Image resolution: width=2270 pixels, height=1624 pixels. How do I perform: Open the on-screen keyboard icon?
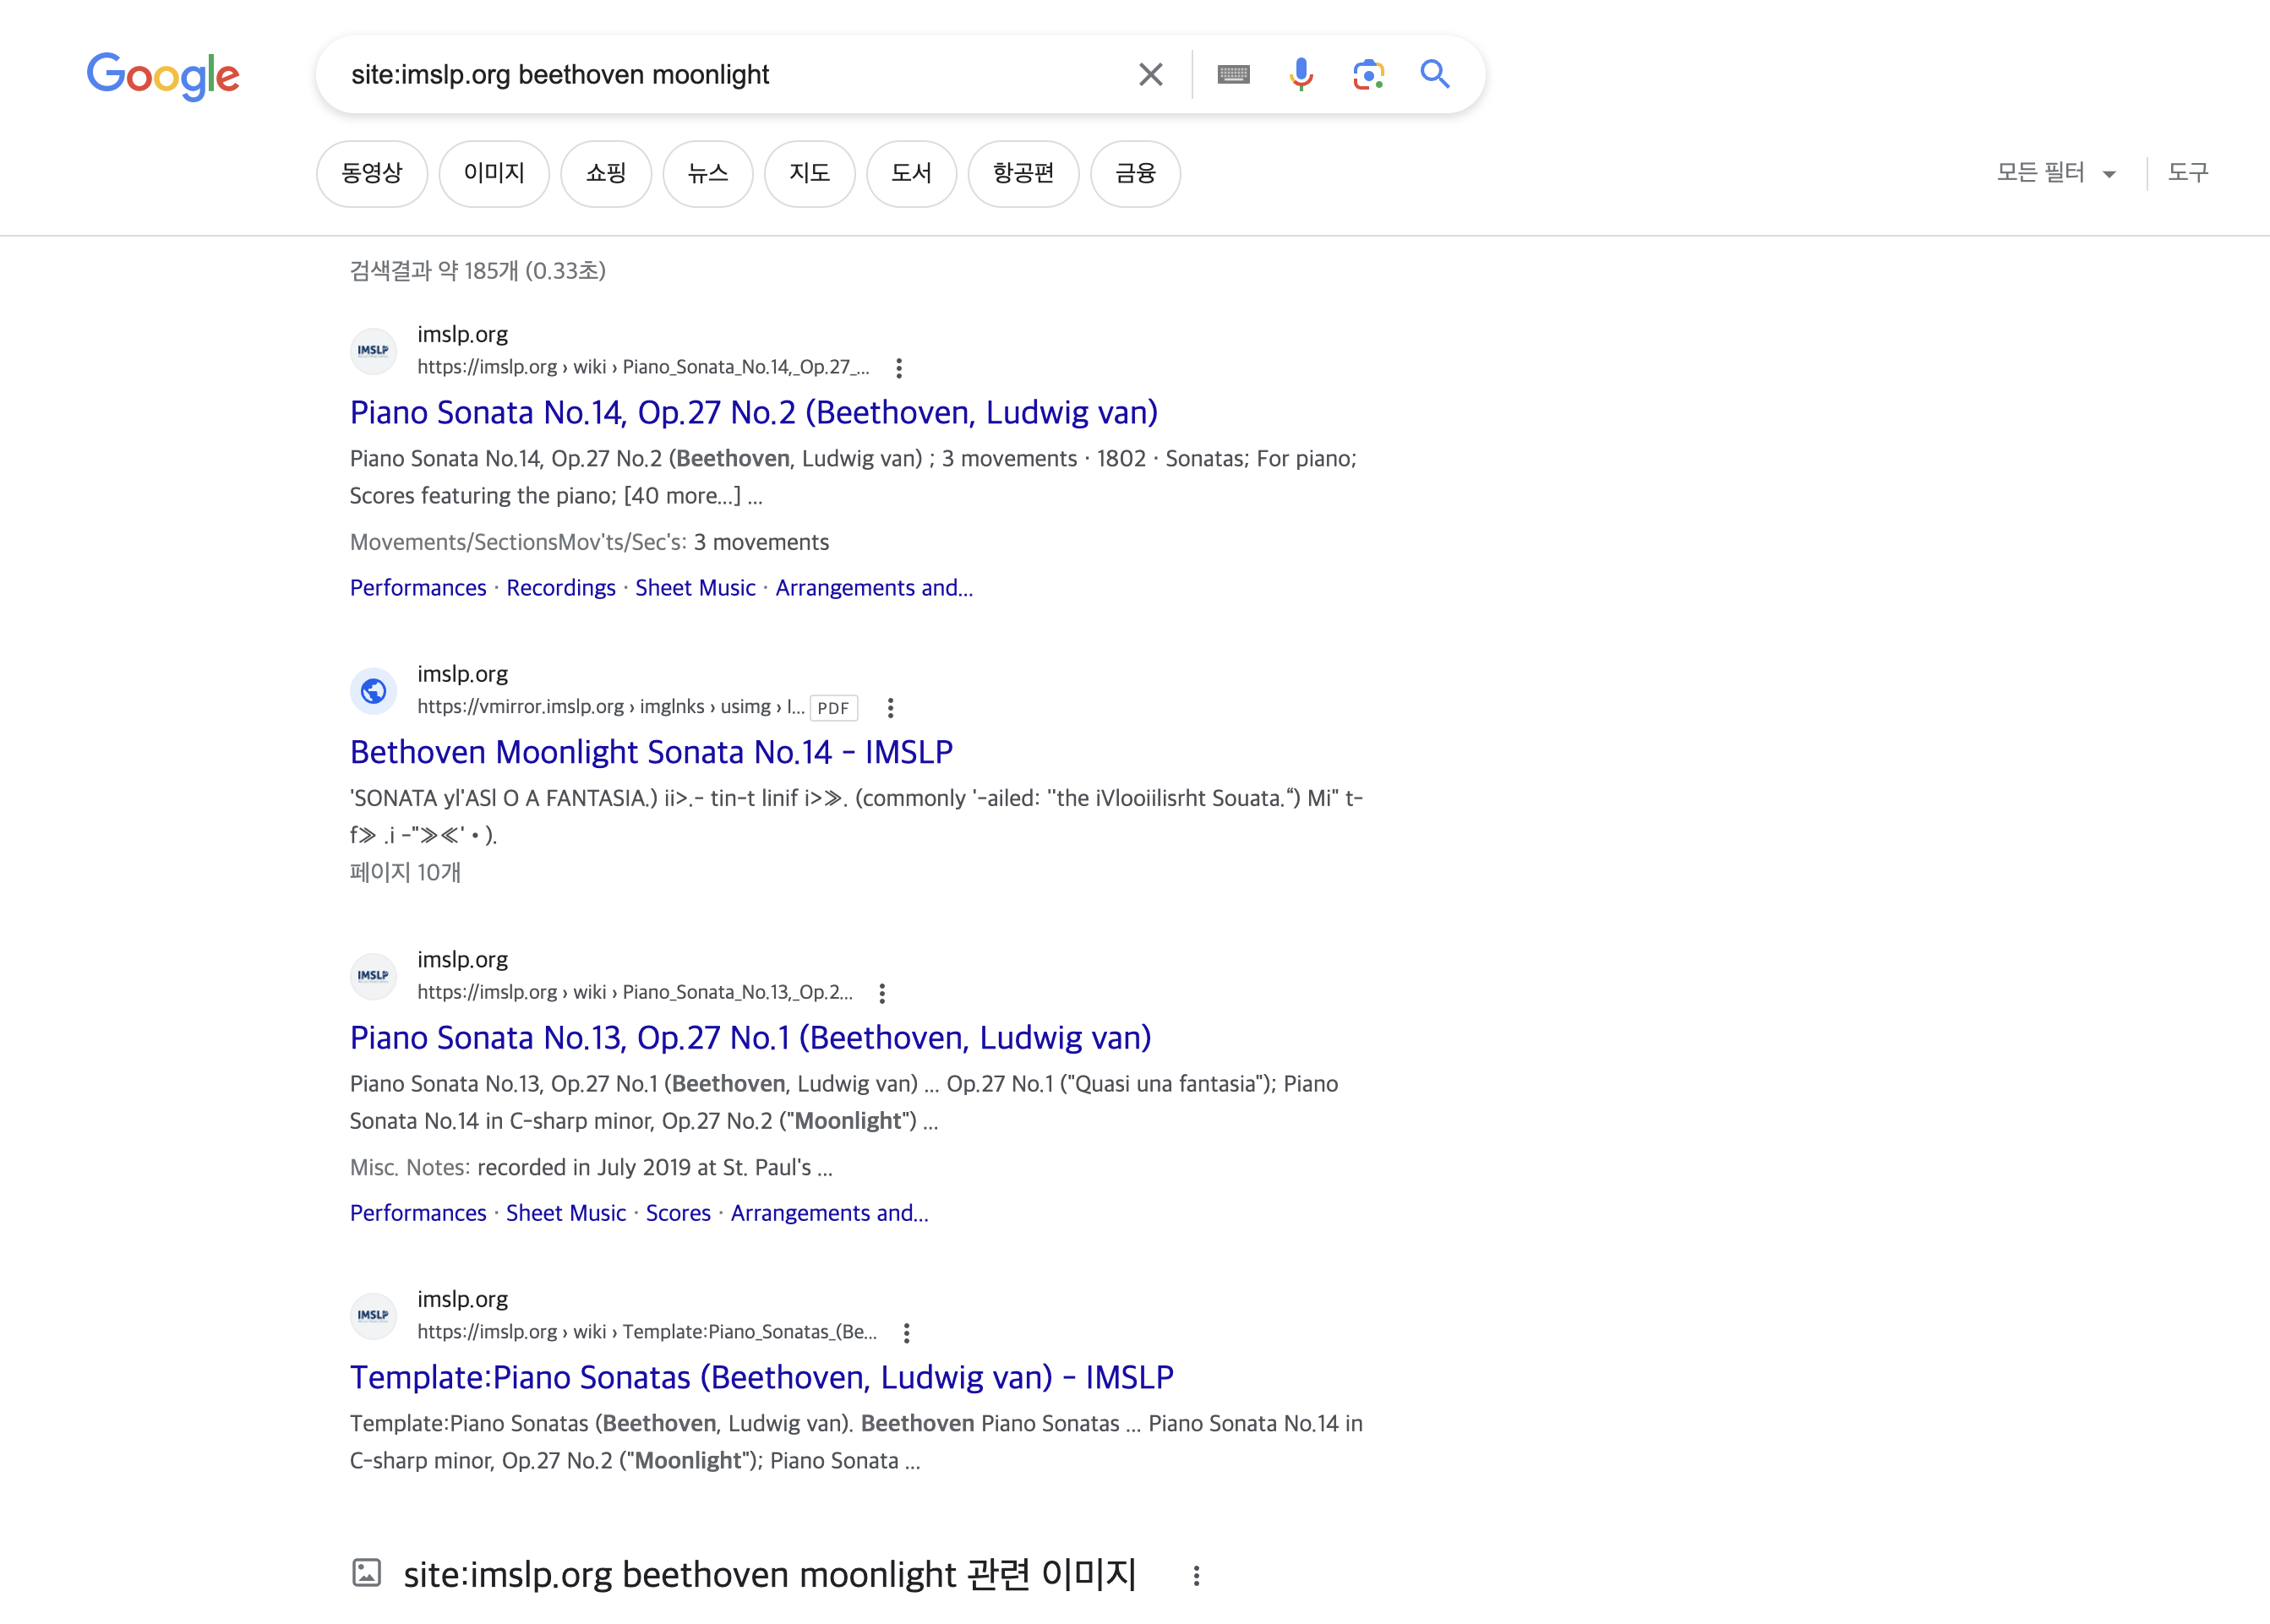[1233, 74]
